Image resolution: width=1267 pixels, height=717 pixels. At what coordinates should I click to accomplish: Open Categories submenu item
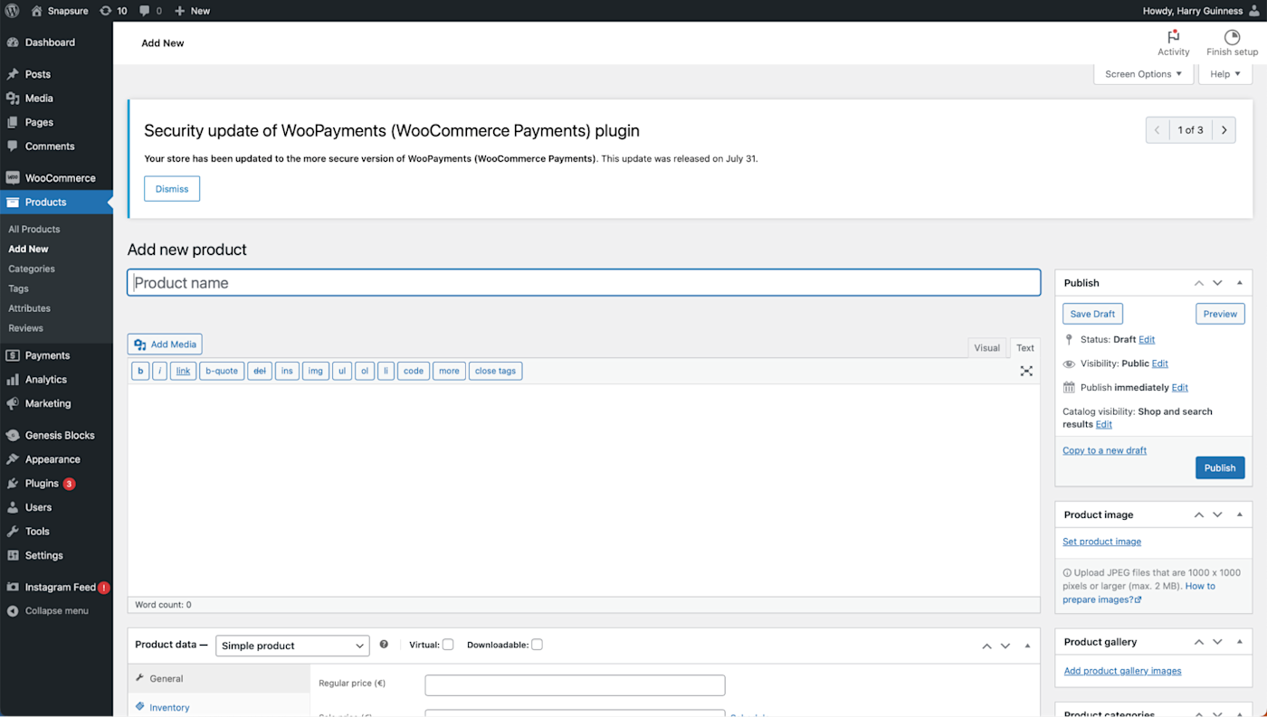(32, 269)
